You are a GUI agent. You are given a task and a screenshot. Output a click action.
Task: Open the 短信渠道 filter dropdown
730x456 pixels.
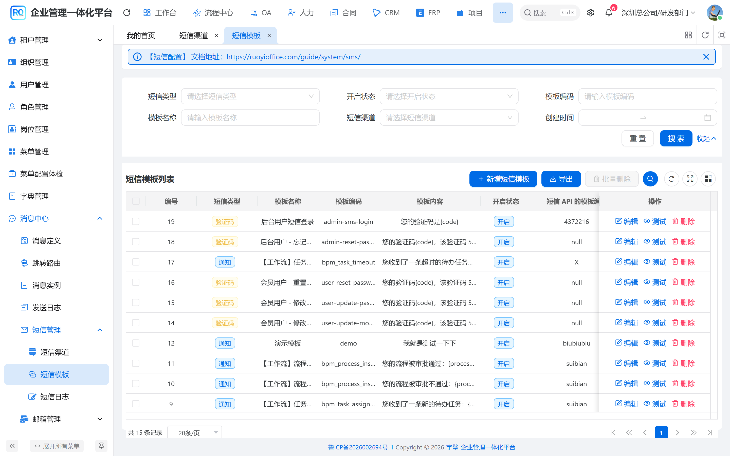point(449,118)
